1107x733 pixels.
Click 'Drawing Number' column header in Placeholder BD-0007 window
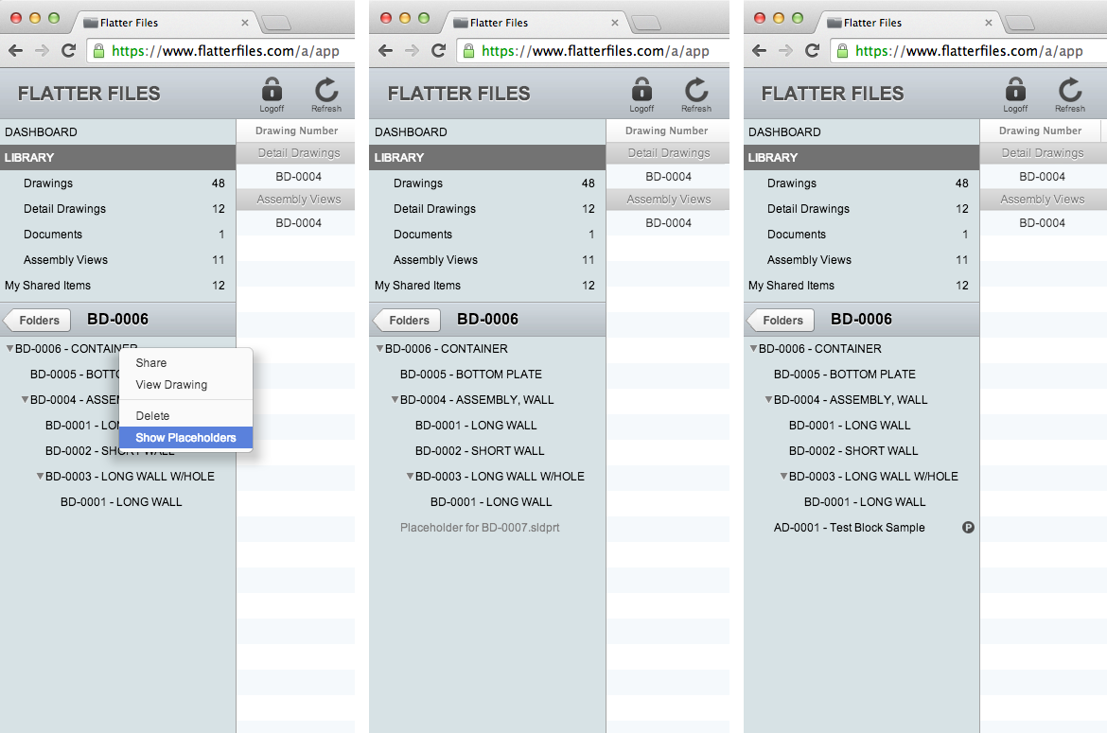[666, 131]
